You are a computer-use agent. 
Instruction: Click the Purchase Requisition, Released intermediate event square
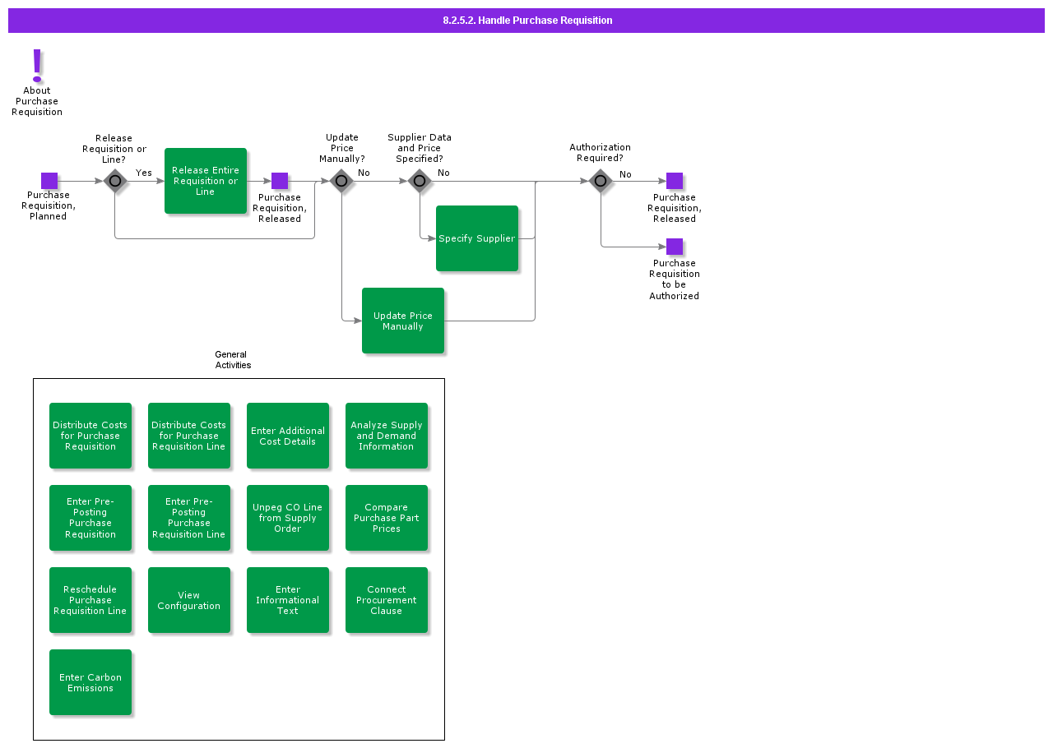(x=280, y=181)
